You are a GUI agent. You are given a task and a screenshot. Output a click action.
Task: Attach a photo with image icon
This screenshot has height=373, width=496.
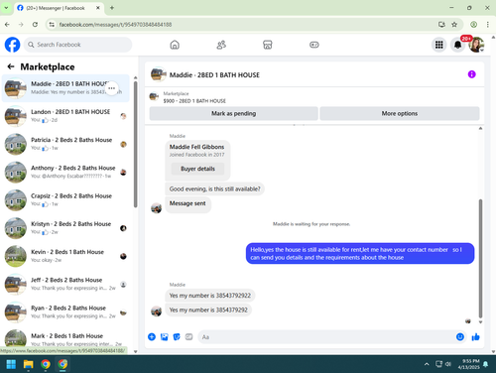(x=165, y=337)
